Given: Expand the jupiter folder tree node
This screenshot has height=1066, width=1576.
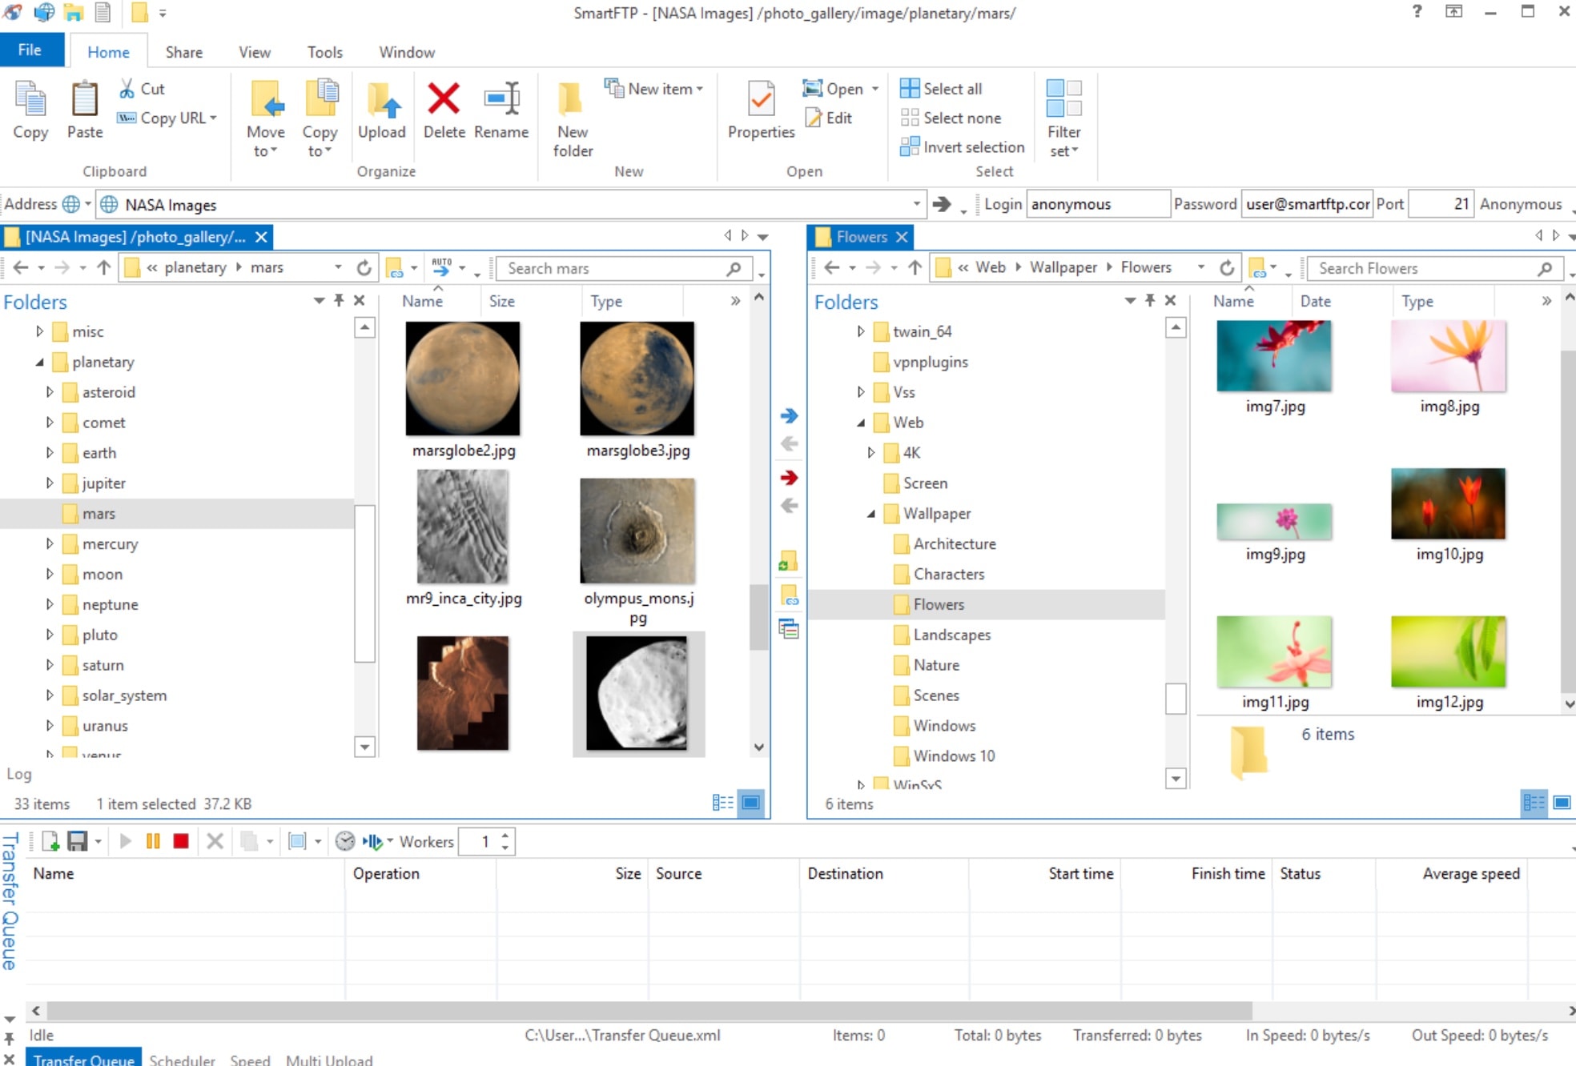Looking at the screenshot, I should pyautogui.click(x=50, y=483).
